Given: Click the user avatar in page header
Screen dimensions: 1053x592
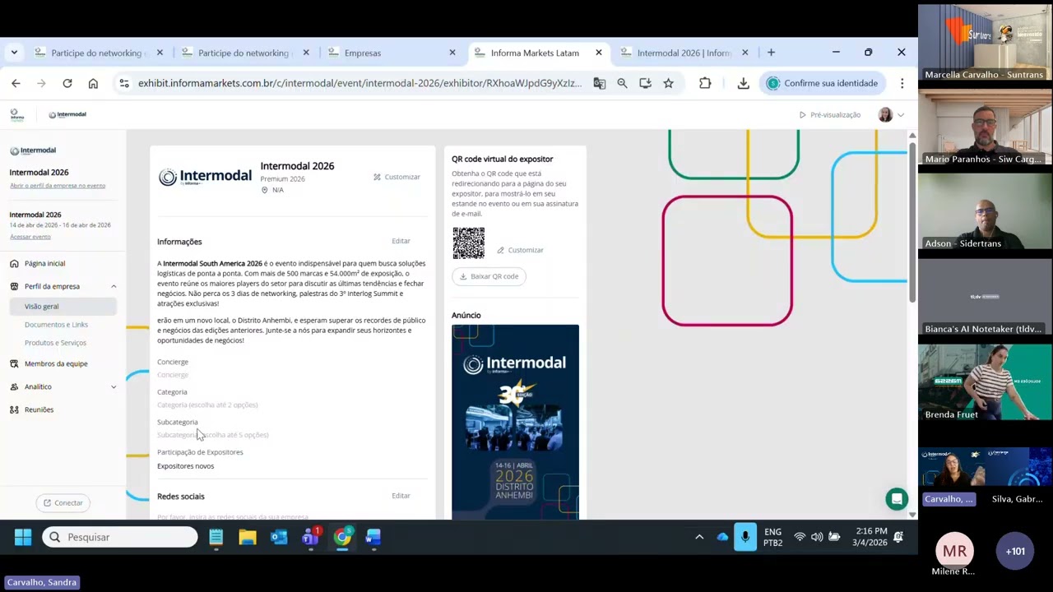Looking at the screenshot, I should [x=885, y=115].
